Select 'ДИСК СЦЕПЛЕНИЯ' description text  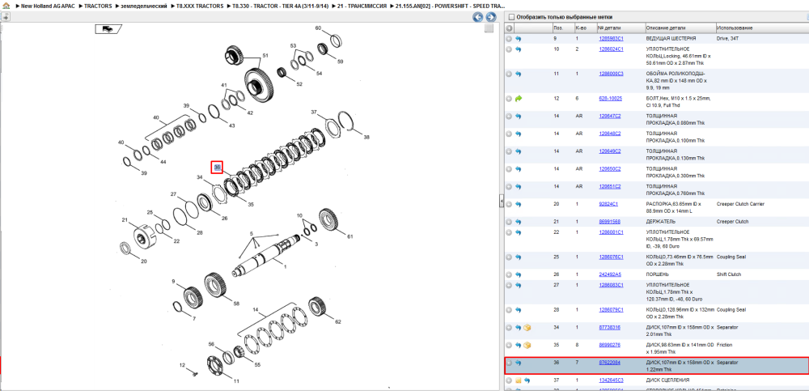pyautogui.click(x=667, y=380)
